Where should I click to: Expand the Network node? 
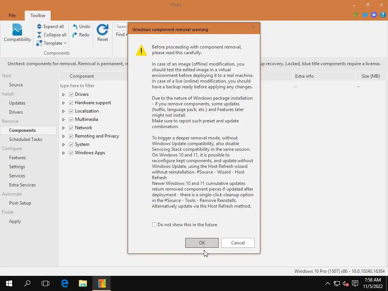point(64,128)
